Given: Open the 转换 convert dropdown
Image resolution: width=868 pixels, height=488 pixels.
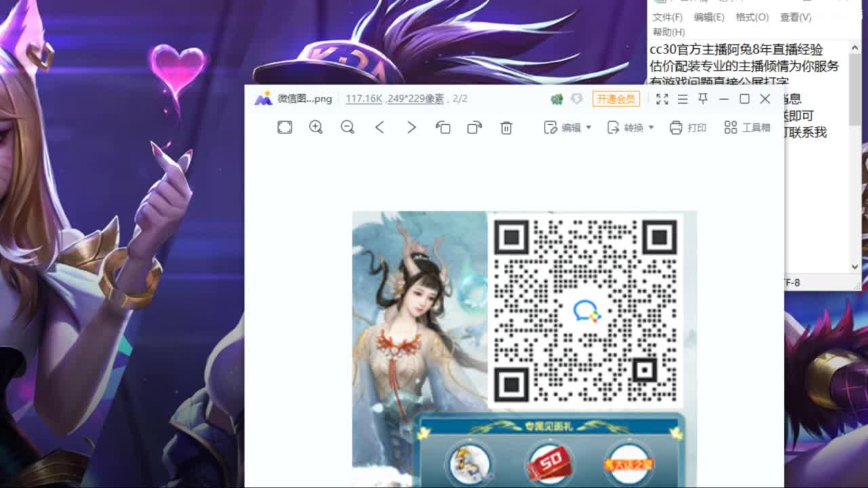Looking at the screenshot, I should 631,127.
